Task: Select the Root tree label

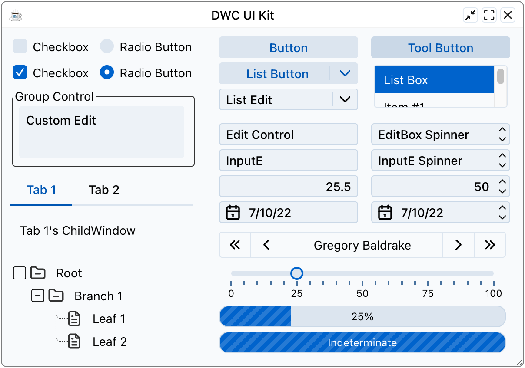Action: click(x=69, y=273)
